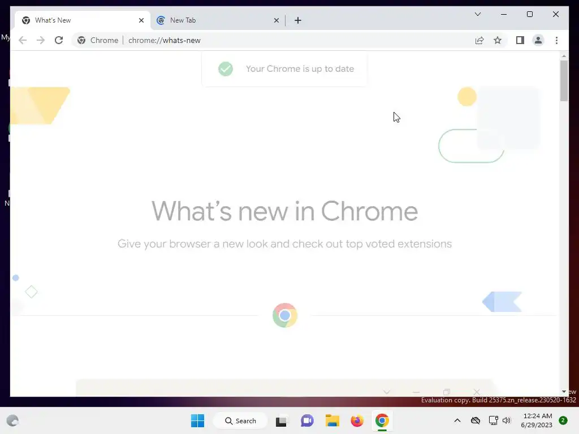Close the New Tab tab

tap(276, 20)
